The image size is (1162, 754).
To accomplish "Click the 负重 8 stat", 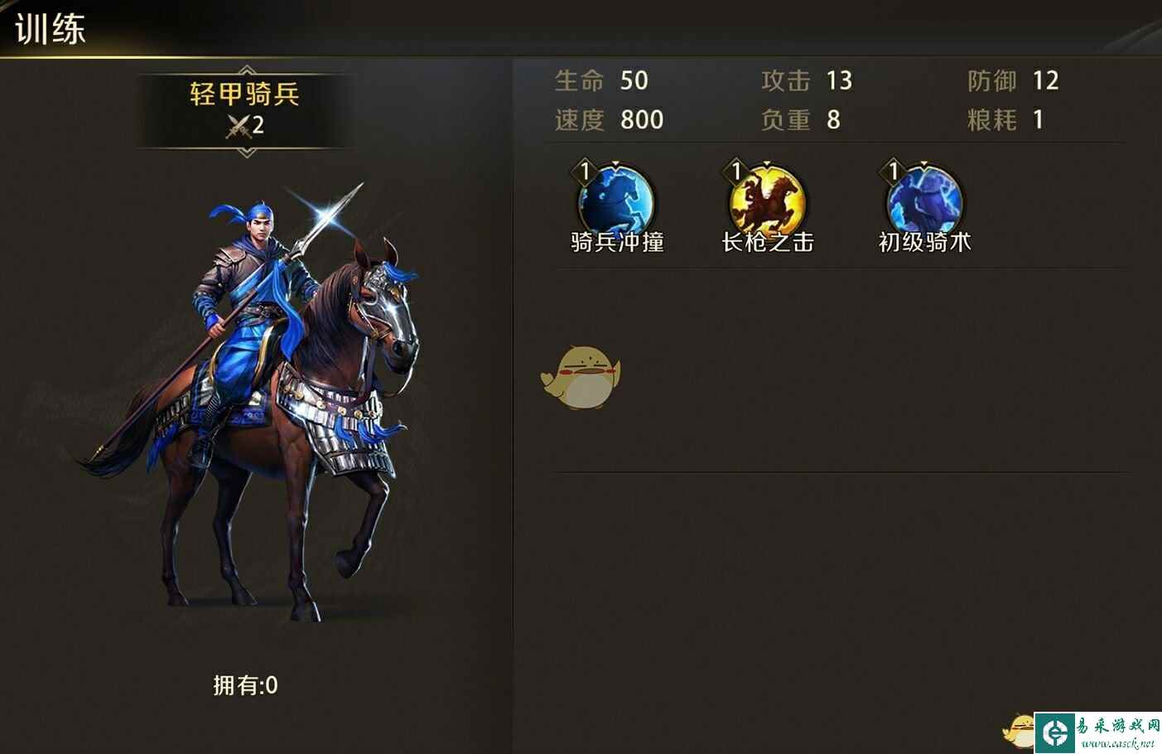I will [801, 119].
